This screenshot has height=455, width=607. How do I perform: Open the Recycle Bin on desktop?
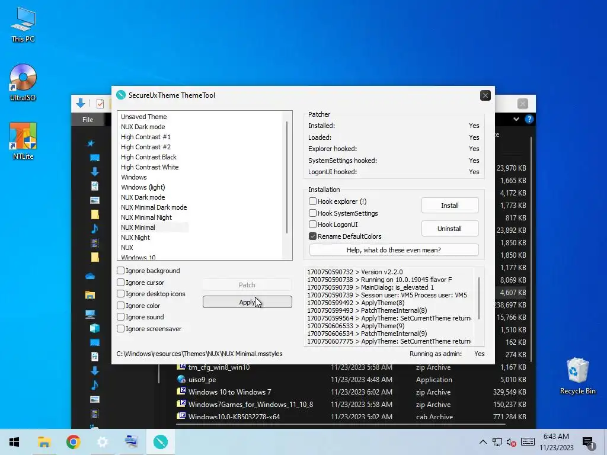[577, 376]
